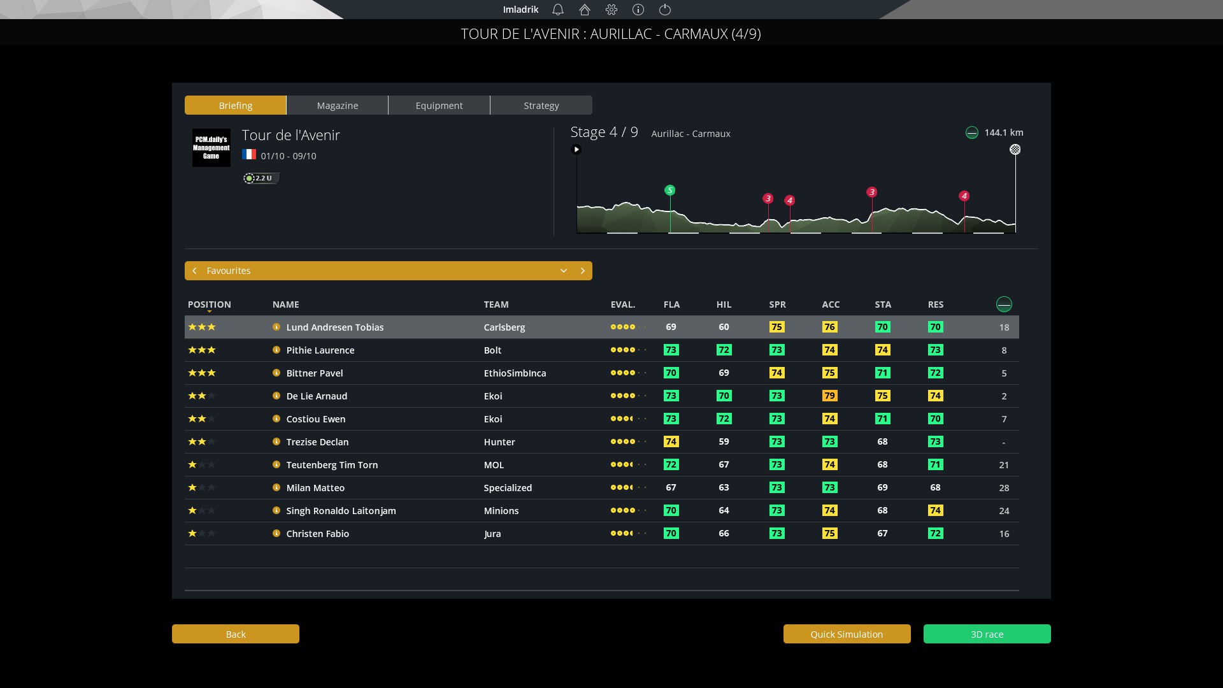Sort by POSITION column header

(210, 305)
